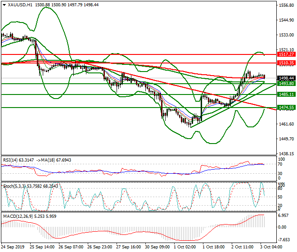Select the current price label 1498.44
This screenshot has width=297, height=252.
pyautogui.click(x=286, y=78)
